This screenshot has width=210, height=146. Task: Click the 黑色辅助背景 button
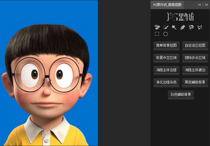click(195, 82)
